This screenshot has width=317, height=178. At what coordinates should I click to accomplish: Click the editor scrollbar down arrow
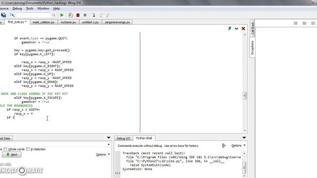pos(245,131)
